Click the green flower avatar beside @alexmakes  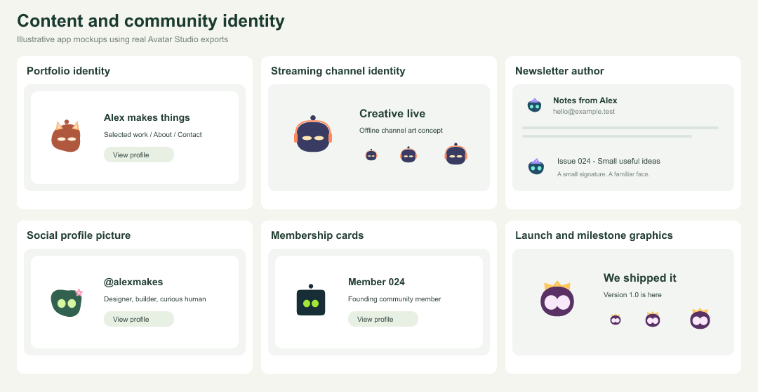coord(67,303)
